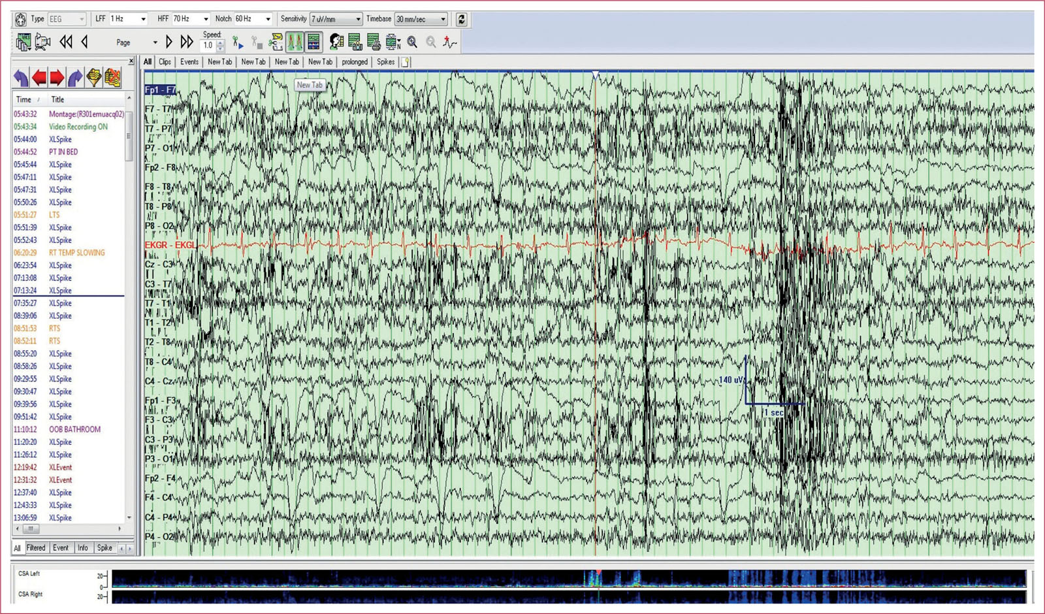Click the new note page icon after Spikes
The width and height of the screenshot is (1045, 614).
click(x=406, y=62)
